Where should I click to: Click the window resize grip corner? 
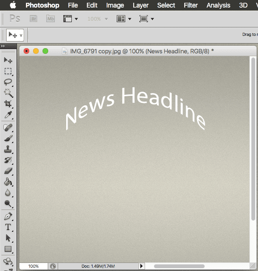pos(253,266)
